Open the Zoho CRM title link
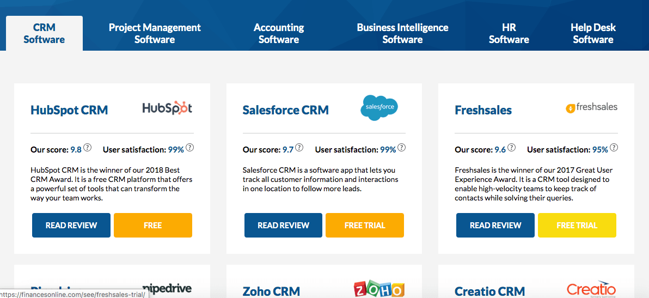The image size is (649, 298). [271, 291]
